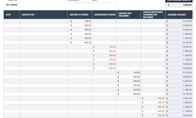This screenshot has height=118, width=196.
Task: Select Deposits in Transit cell 300.00
Action: [80, 30]
